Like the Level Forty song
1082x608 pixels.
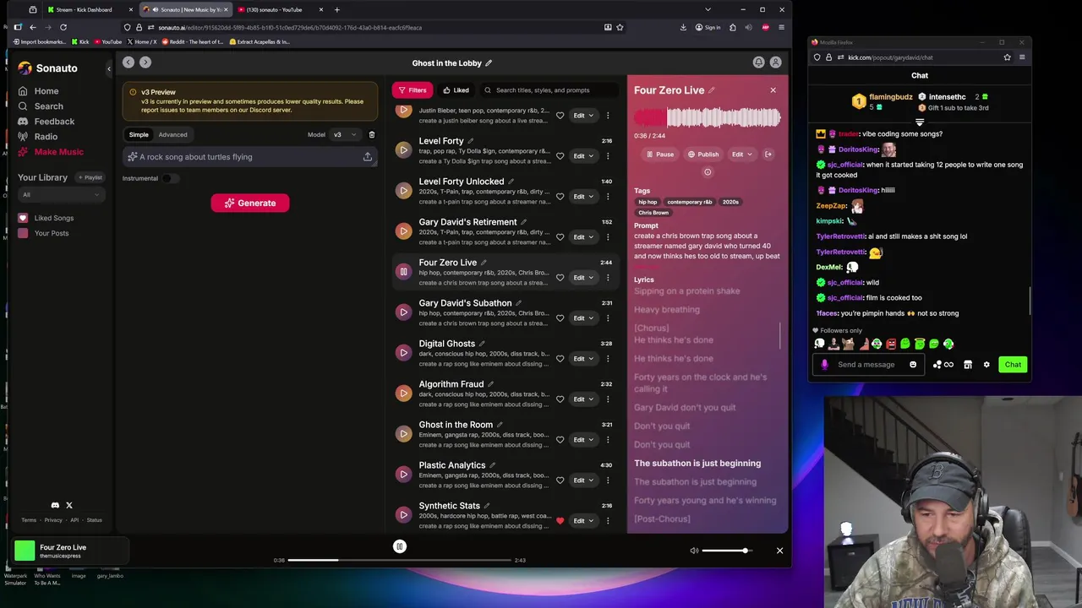(560, 156)
